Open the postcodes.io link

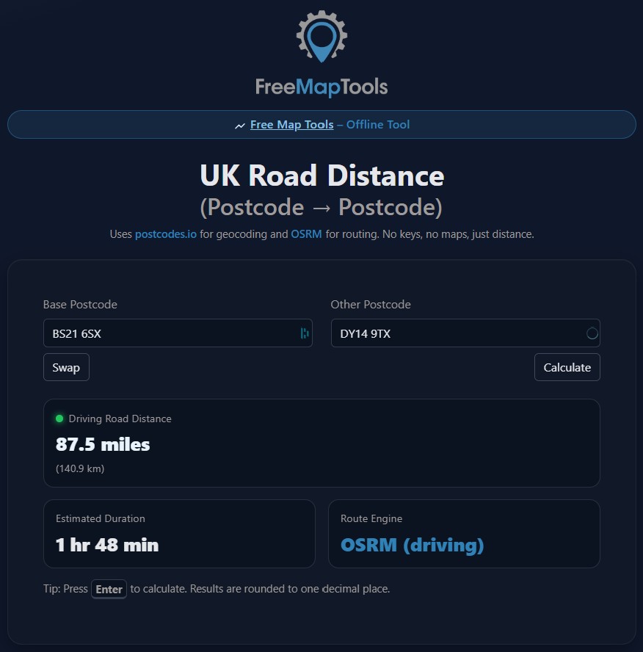pos(166,233)
